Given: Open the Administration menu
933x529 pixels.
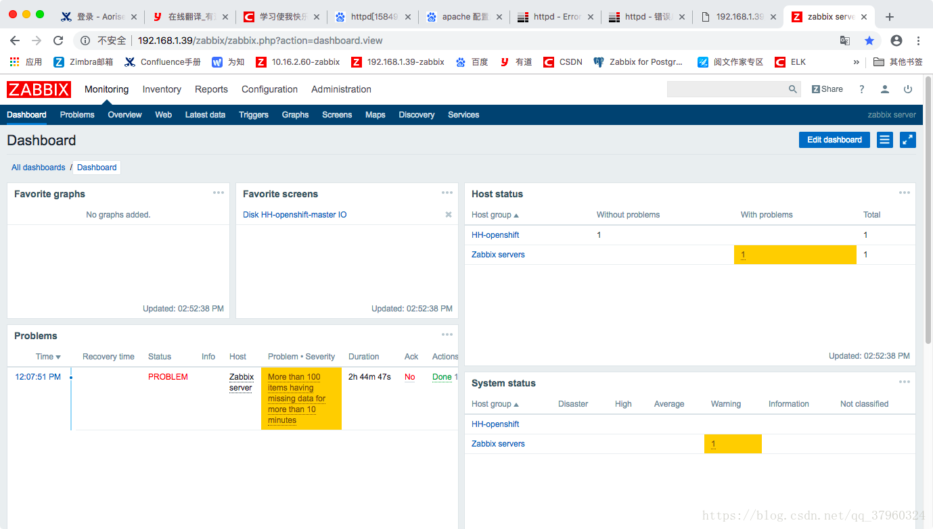Looking at the screenshot, I should point(341,89).
